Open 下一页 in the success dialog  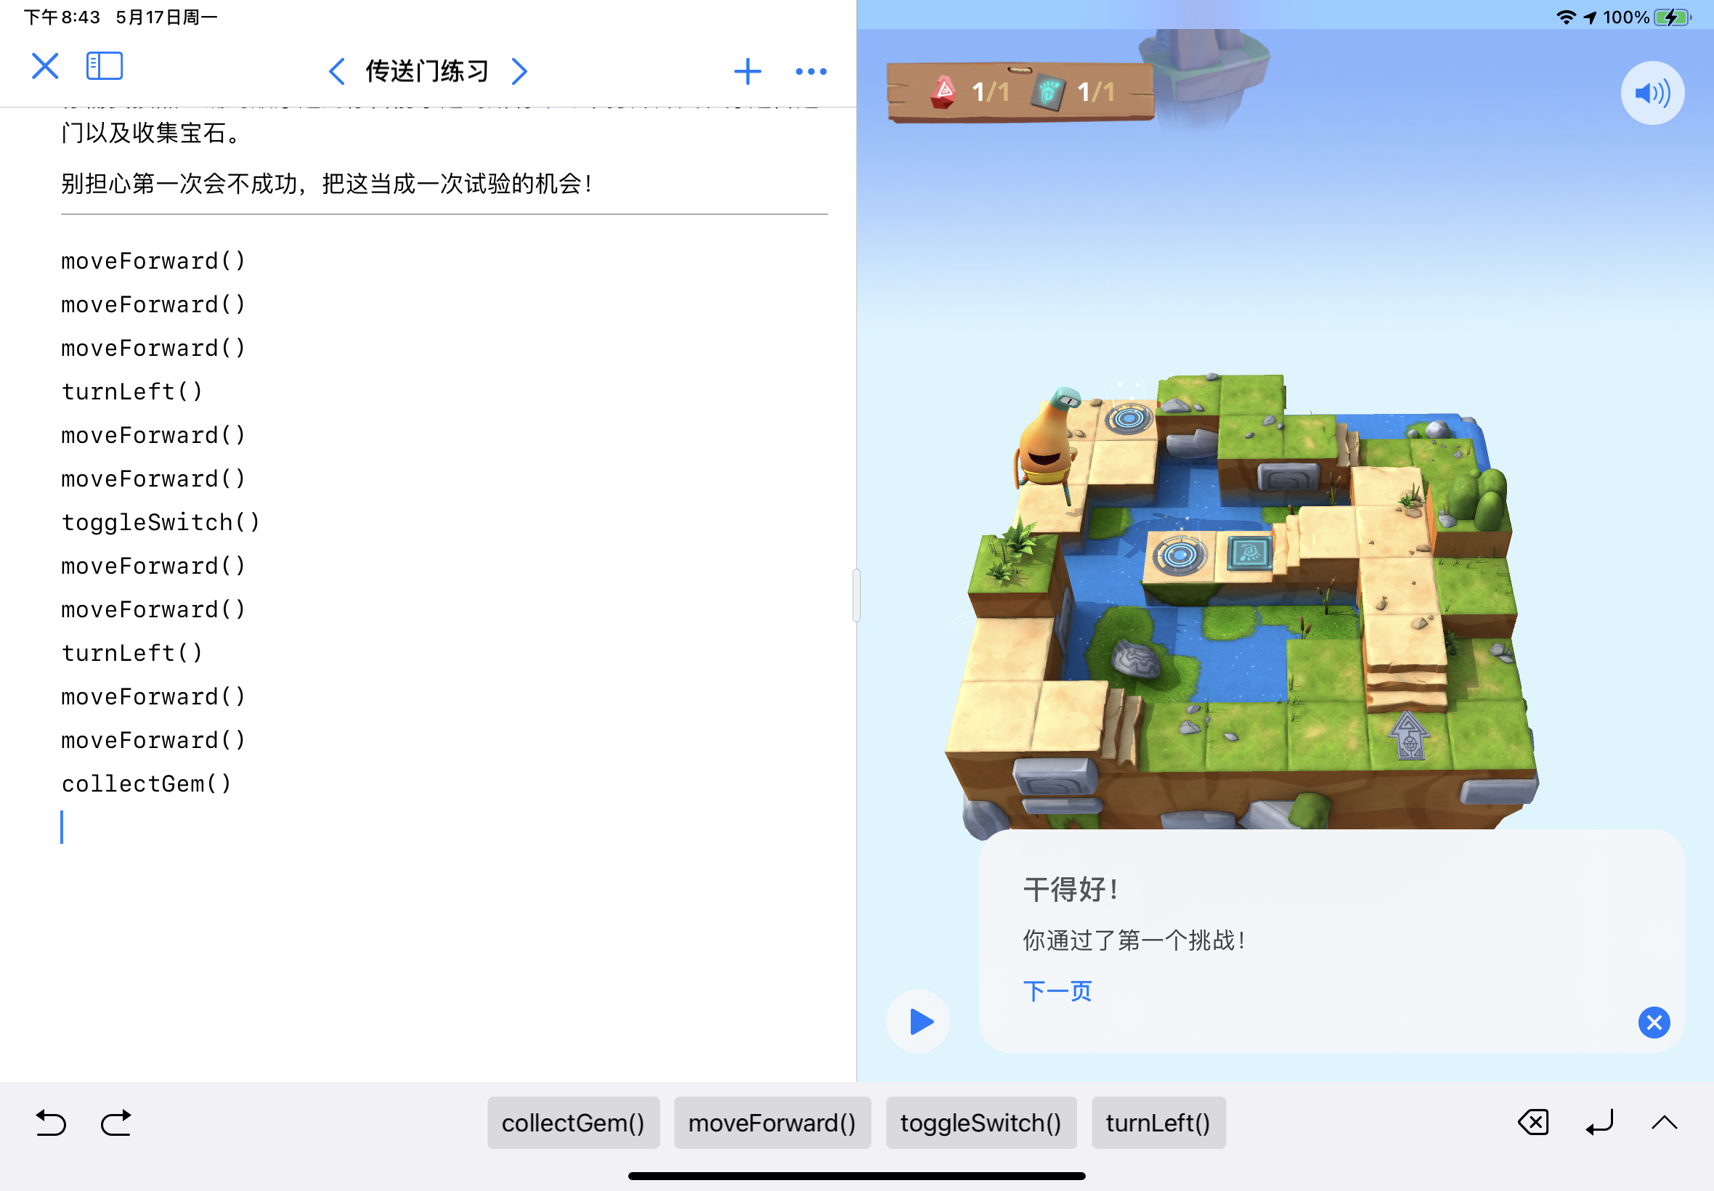tap(1057, 991)
